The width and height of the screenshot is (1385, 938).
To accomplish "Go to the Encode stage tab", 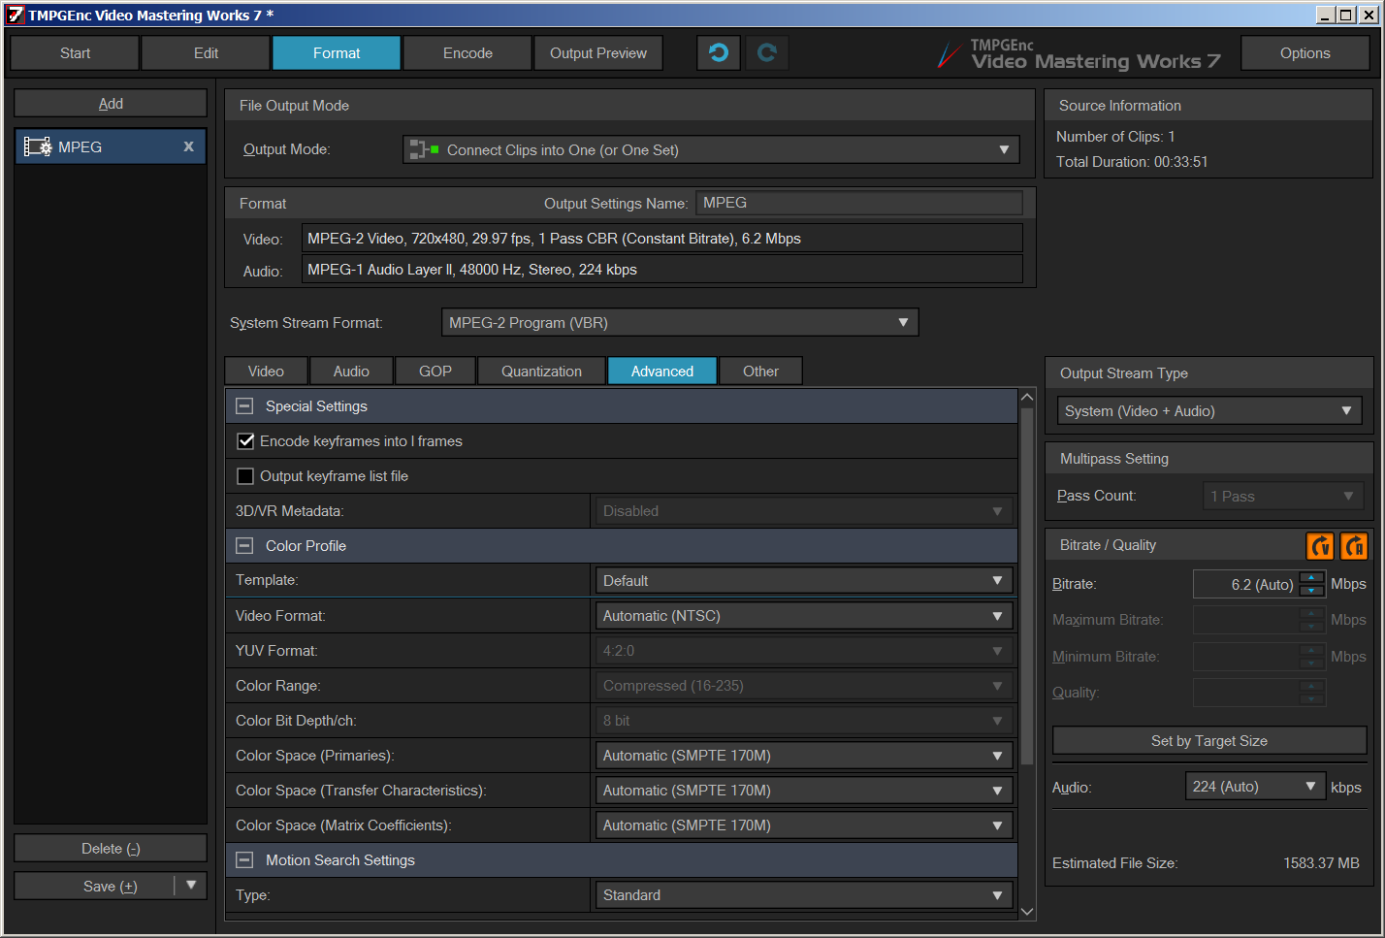I will coord(467,53).
